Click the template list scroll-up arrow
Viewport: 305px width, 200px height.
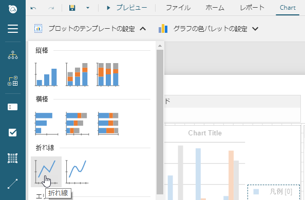click(160, 46)
